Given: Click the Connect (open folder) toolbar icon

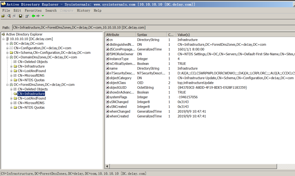Looking at the screenshot, I should click(3, 16).
